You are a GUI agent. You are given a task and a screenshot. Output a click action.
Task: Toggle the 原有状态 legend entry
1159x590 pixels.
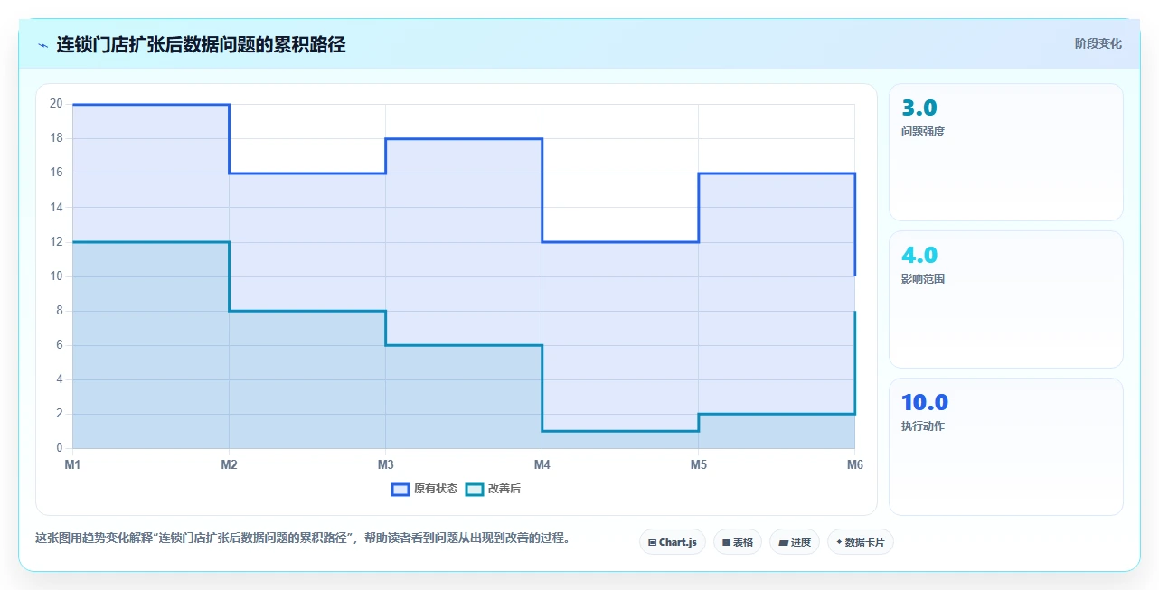coord(424,489)
